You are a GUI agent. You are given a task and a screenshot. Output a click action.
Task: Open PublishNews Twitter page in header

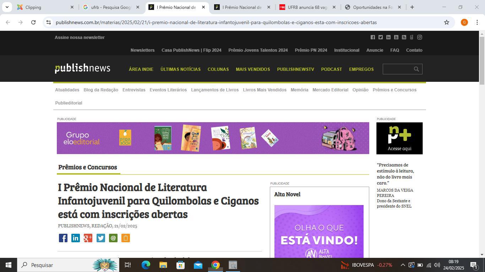[x=380, y=37]
